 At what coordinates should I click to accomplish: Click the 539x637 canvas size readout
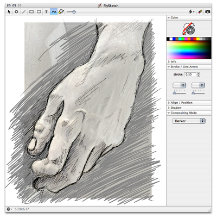pyautogui.click(x=22, y=209)
